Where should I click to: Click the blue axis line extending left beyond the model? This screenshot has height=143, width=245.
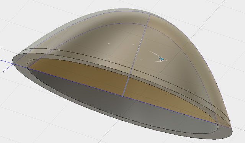point(6,61)
